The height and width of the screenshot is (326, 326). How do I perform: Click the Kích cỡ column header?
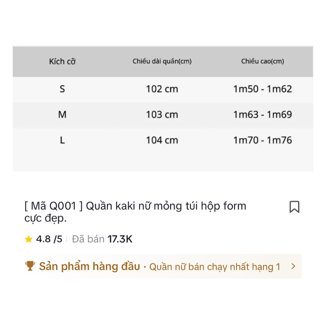point(62,62)
